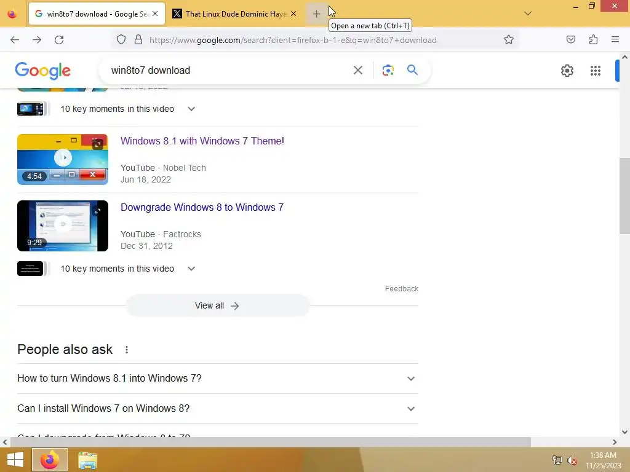Screen dimensions: 630x472
Task: Click the scroll down arrow
Action: [624, 432]
